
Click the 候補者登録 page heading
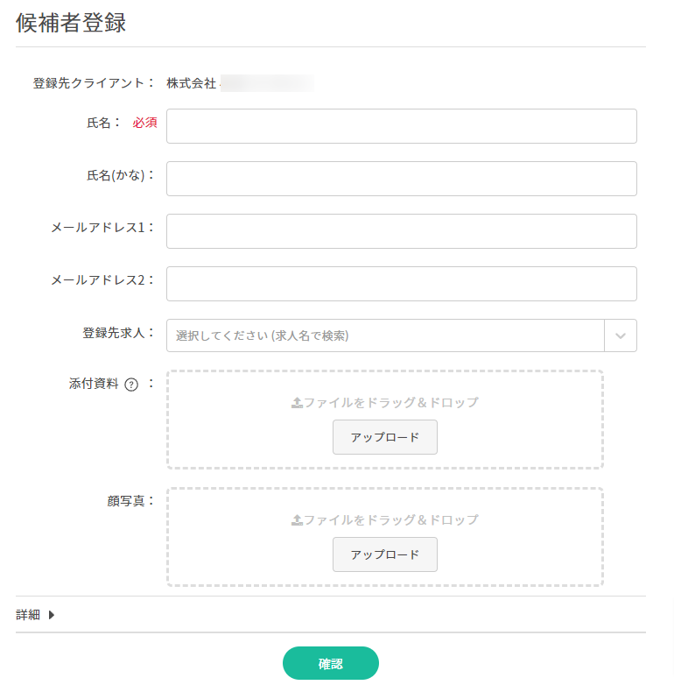click(71, 24)
